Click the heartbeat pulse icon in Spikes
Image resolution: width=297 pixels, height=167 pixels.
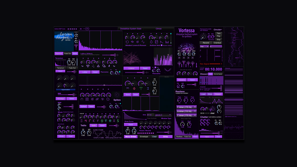point(103,99)
